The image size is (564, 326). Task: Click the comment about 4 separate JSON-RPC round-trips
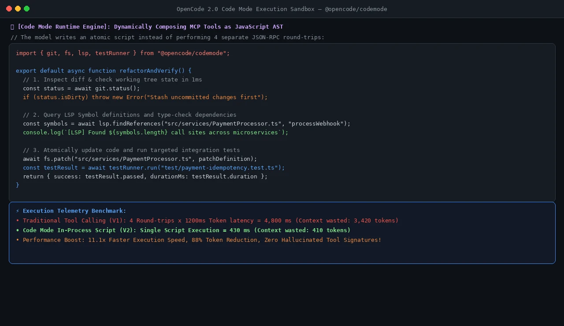[x=167, y=37]
